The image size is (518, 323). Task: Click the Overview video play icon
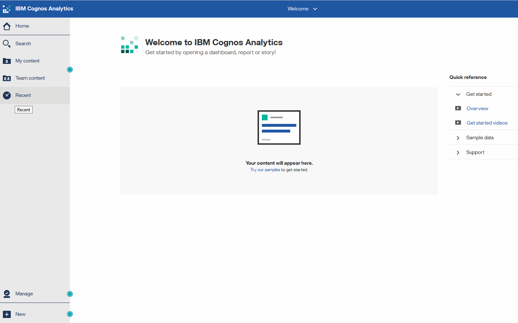tap(458, 108)
